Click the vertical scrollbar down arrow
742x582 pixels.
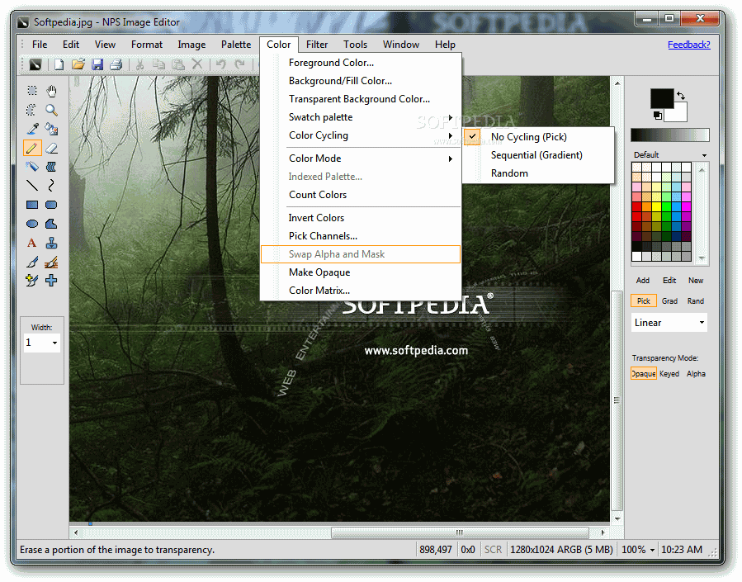pos(617,518)
